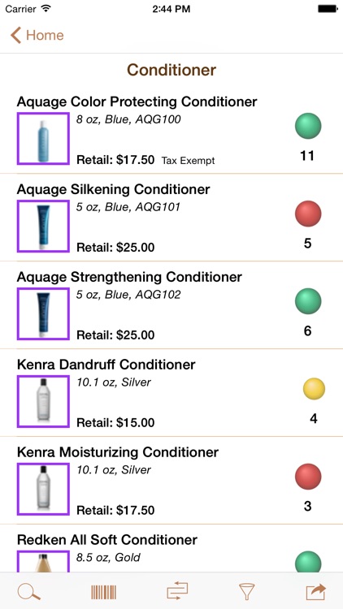Select Kenra Dandruff Conditioner product image
The image size is (343, 609).
pyautogui.click(x=43, y=401)
